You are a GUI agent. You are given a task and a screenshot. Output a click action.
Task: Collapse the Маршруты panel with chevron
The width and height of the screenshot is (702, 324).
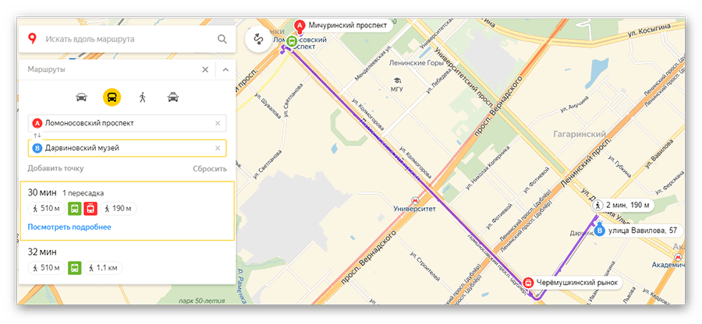click(x=225, y=69)
